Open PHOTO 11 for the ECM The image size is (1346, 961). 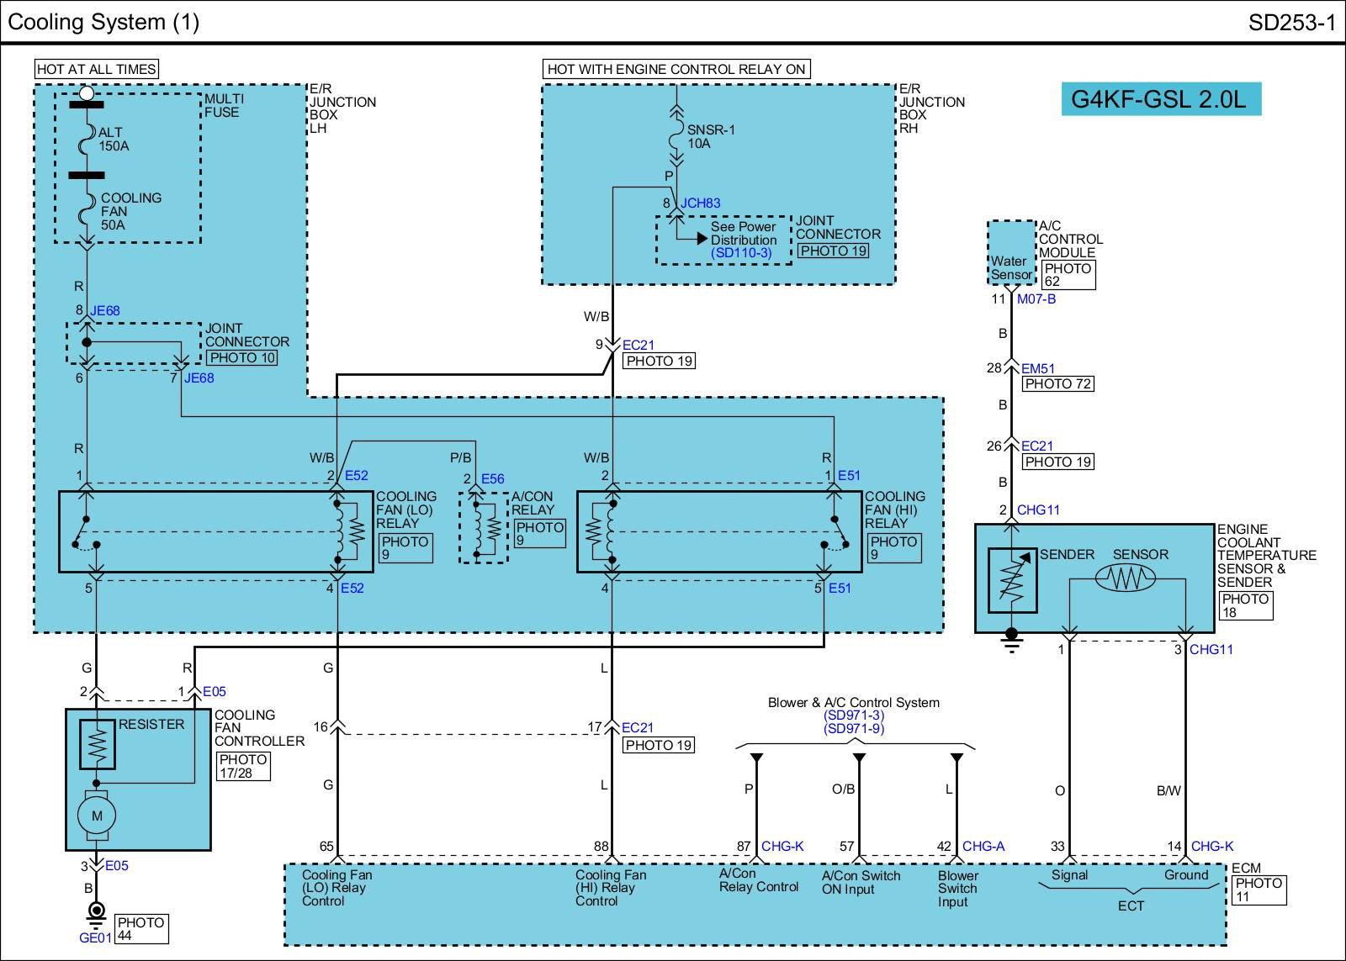[1259, 890]
